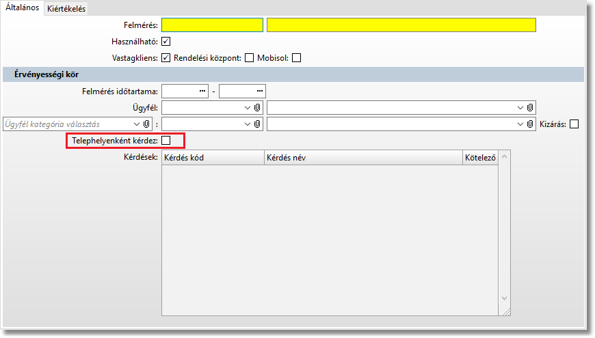Click paperclip icon of the category code field
Viewport: 595px width, 338px height.
pyautogui.click(x=257, y=124)
